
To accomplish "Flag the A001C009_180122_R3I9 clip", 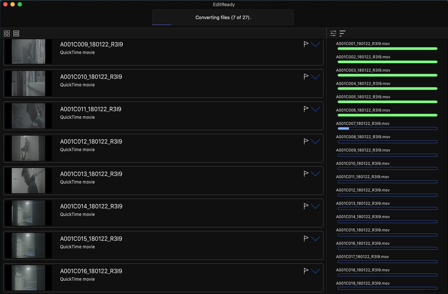I will (306, 44).
